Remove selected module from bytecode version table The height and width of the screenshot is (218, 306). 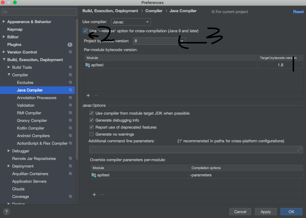point(96,95)
